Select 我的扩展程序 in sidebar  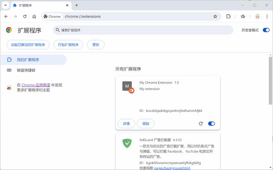[x=34, y=60]
